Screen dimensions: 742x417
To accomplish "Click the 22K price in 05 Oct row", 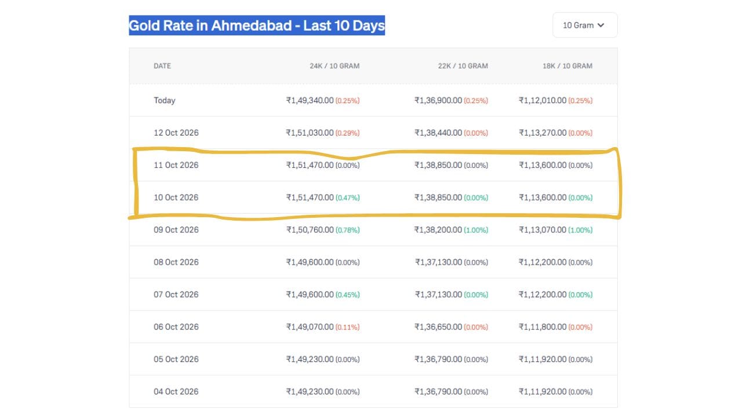I will click(x=438, y=360).
